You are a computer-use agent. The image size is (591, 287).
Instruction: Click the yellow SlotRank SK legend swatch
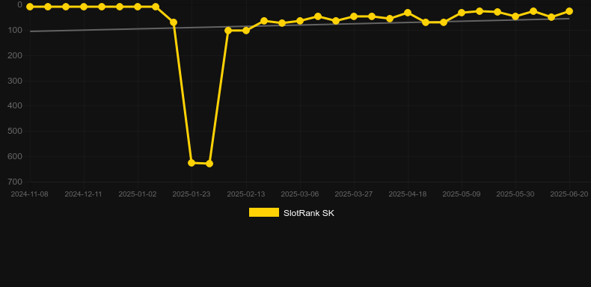264,212
